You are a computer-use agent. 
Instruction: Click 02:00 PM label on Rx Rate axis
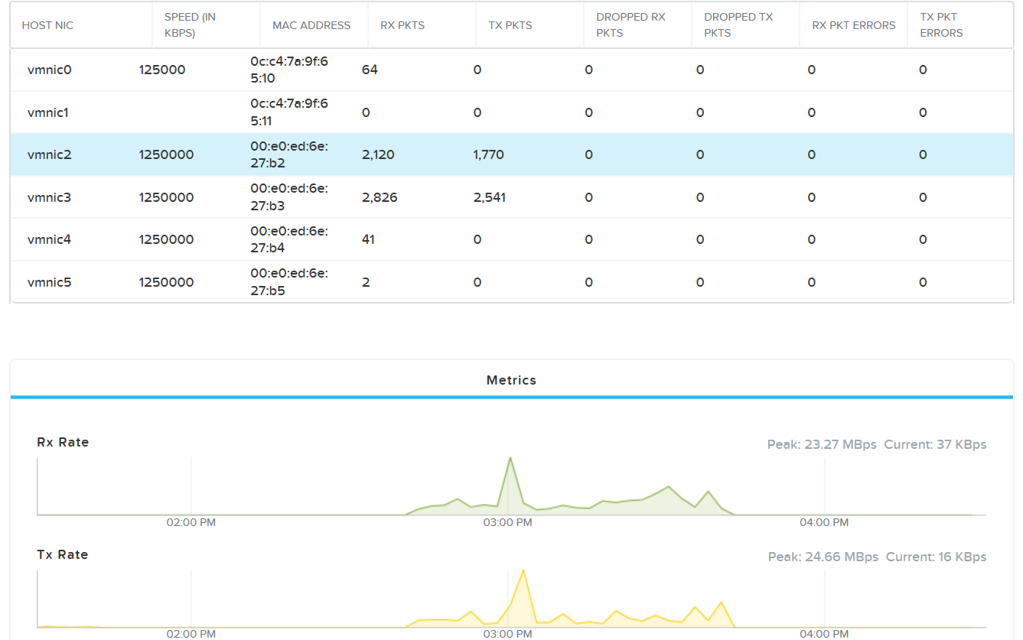click(191, 522)
